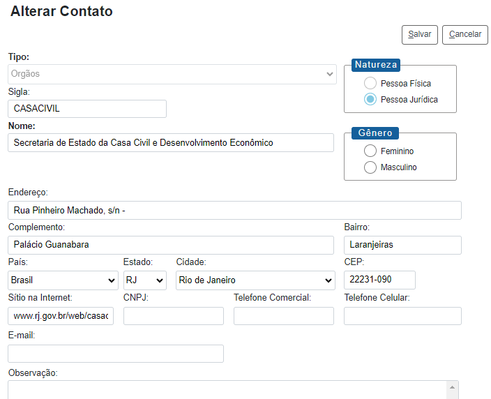Focus the Nome text field

pyautogui.click(x=171, y=143)
